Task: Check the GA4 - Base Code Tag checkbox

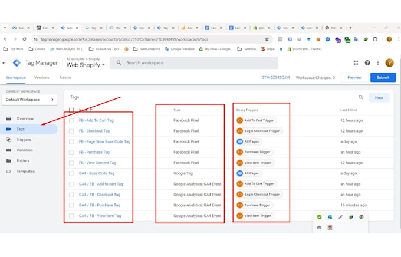Action: (71, 173)
